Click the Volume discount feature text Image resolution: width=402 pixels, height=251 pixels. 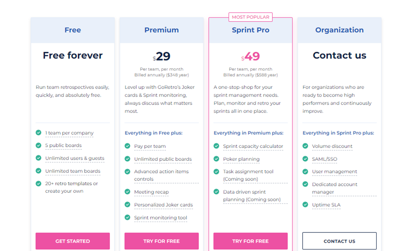pyautogui.click(x=332, y=146)
